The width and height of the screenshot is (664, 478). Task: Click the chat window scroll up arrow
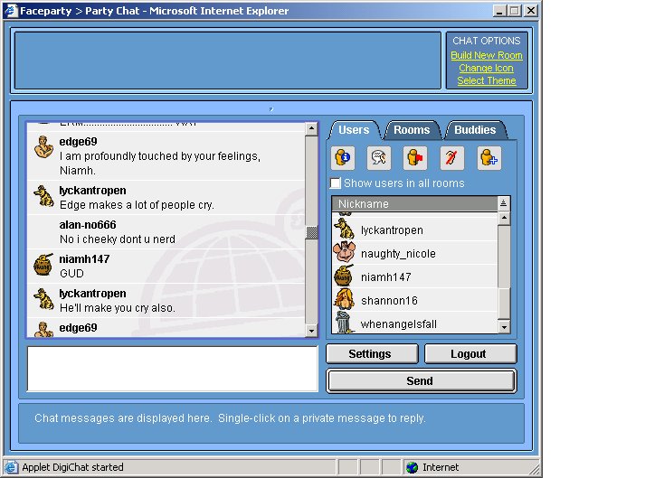pos(312,128)
